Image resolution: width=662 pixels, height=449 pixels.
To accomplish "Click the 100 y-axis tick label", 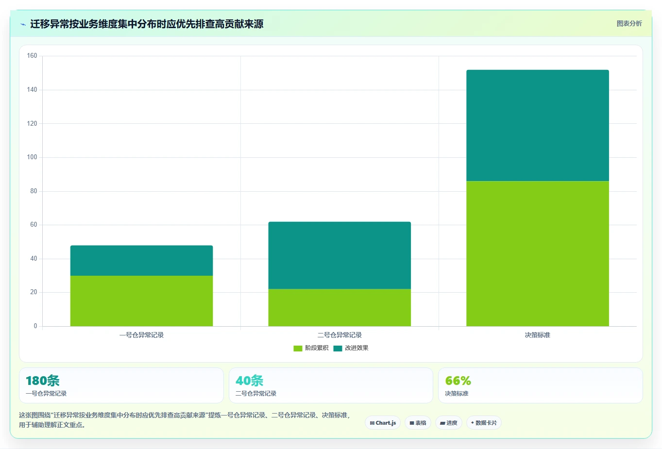I will (32, 157).
